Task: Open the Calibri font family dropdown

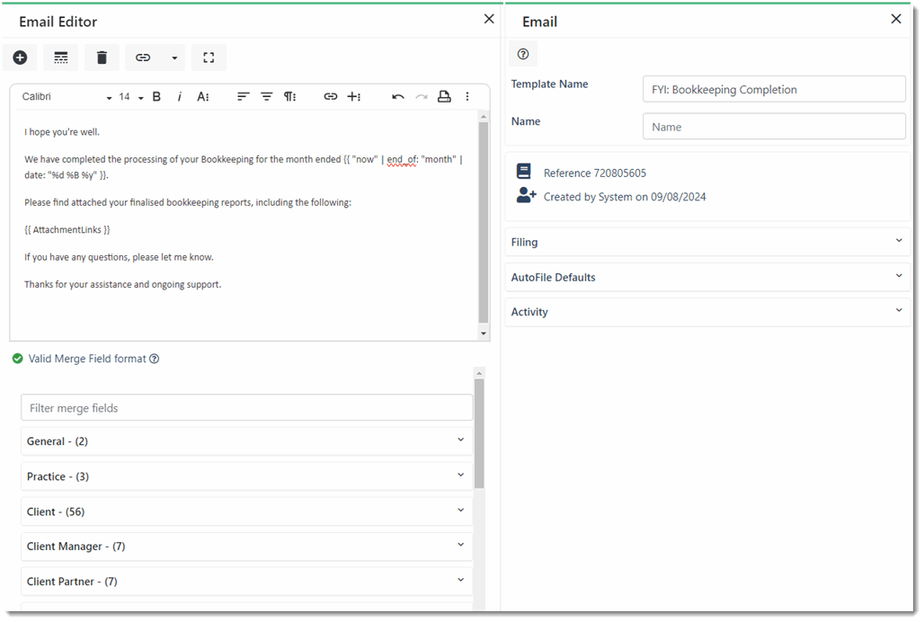Action: point(67,96)
